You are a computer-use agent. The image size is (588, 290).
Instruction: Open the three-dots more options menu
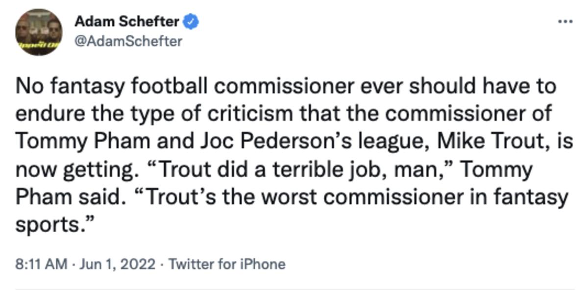pos(566,22)
